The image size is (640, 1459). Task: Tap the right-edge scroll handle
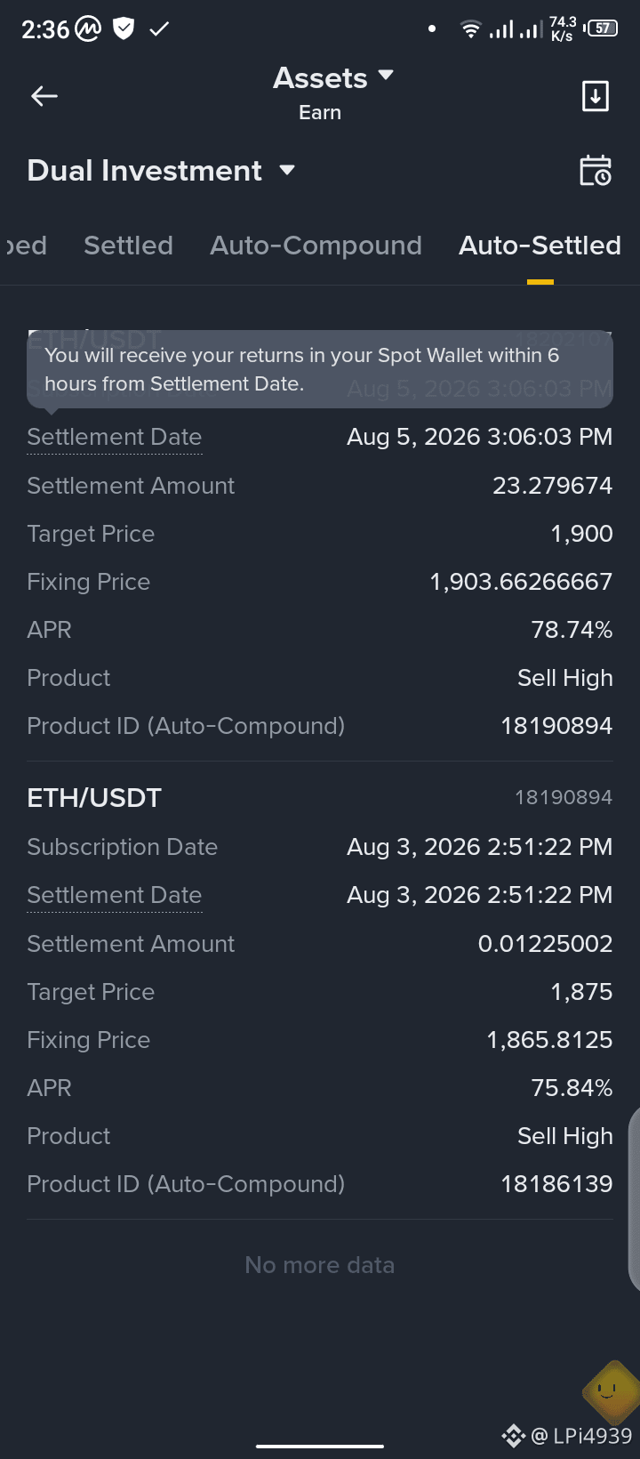pyautogui.click(x=634, y=1198)
